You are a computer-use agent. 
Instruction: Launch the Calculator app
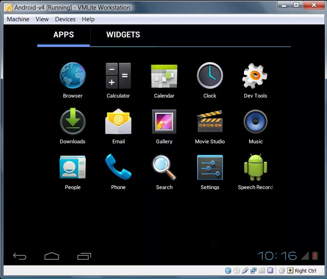(x=118, y=75)
